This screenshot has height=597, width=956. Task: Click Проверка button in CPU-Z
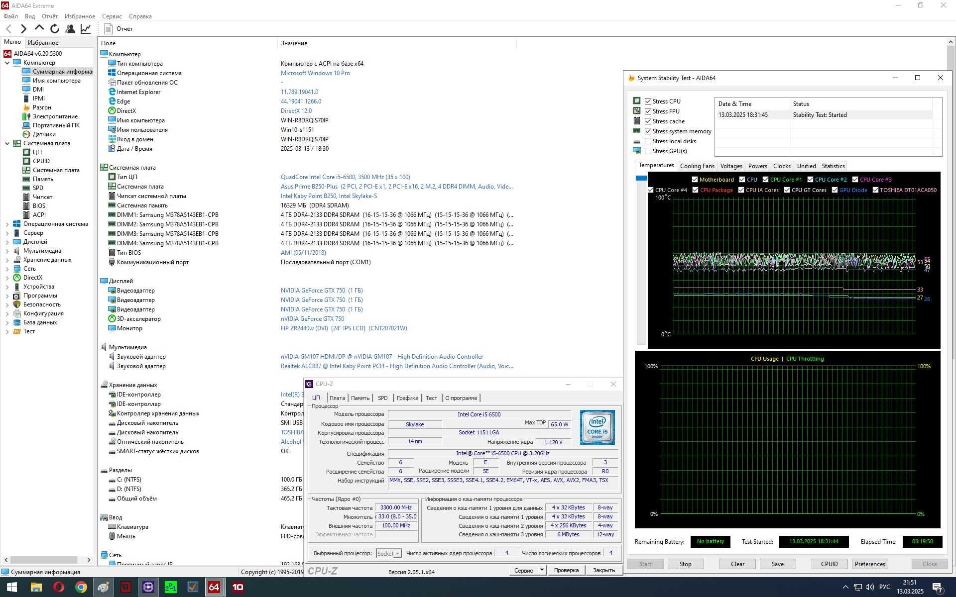coord(566,570)
